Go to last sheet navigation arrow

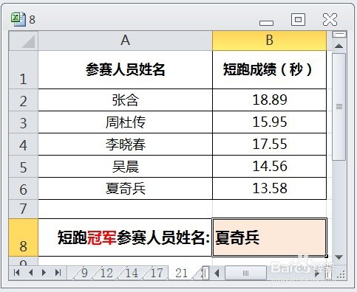point(58,273)
